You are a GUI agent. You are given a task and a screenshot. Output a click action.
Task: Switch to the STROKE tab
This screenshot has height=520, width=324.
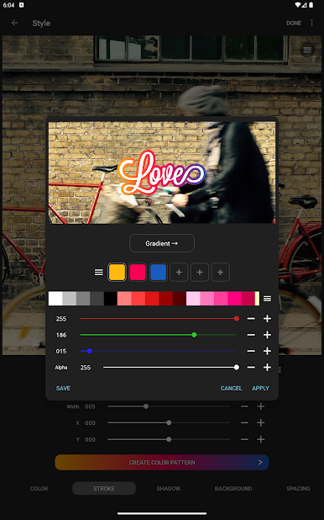coord(104,489)
